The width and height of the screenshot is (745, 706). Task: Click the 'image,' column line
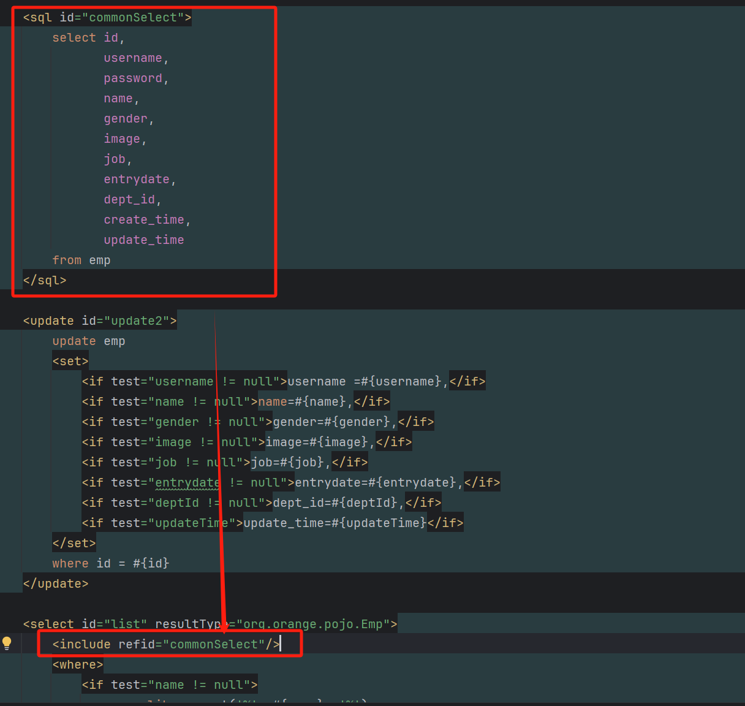coord(125,139)
